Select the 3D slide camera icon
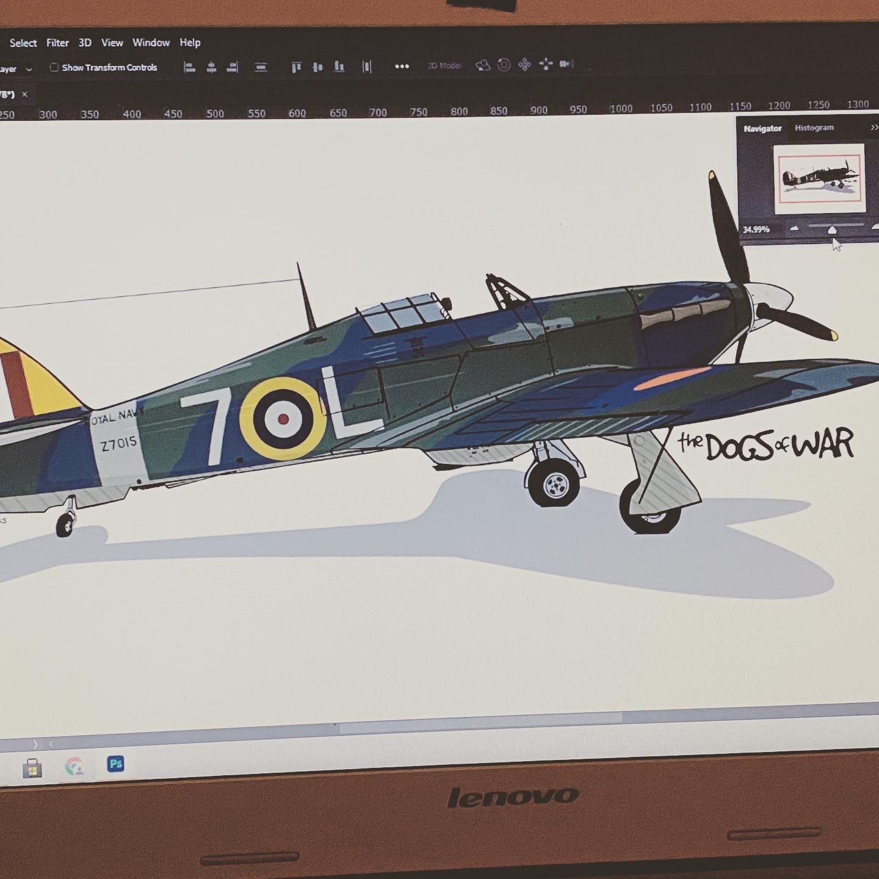The height and width of the screenshot is (879, 879). tap(546, 63)
